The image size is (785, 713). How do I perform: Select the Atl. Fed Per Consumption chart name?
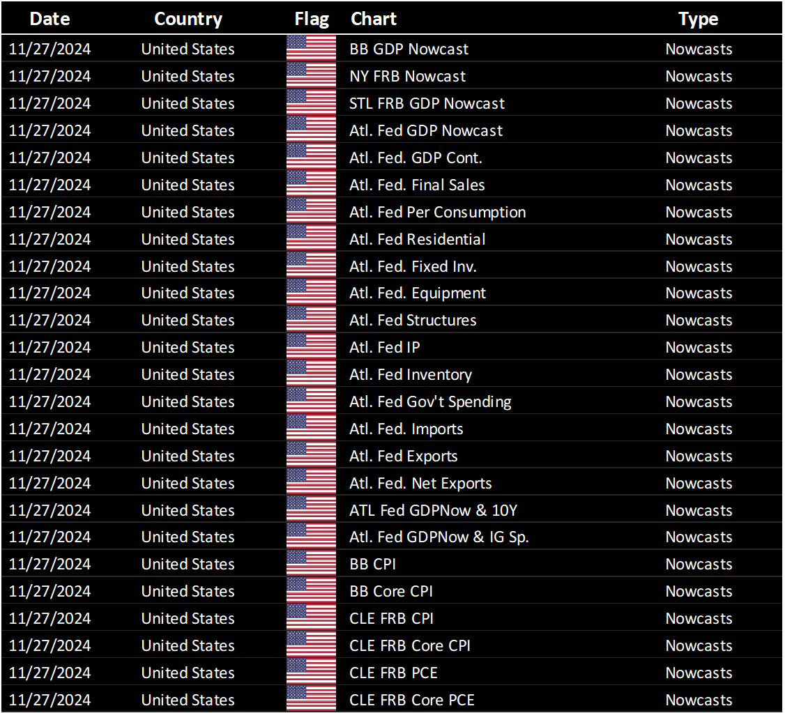click(438, 212)
